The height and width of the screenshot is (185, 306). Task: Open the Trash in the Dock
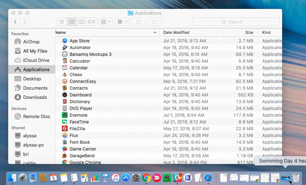tap(296, 178)
